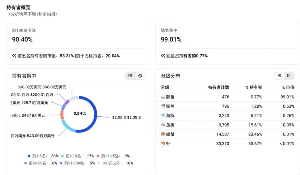Switch holder concentration to pie chart view

[x=140, y=76]
